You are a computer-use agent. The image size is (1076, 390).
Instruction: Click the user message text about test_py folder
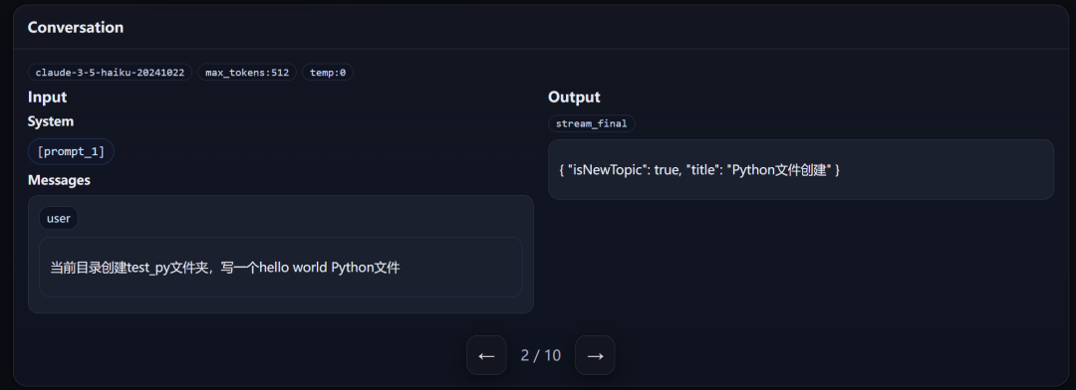(x=225, y=268)
